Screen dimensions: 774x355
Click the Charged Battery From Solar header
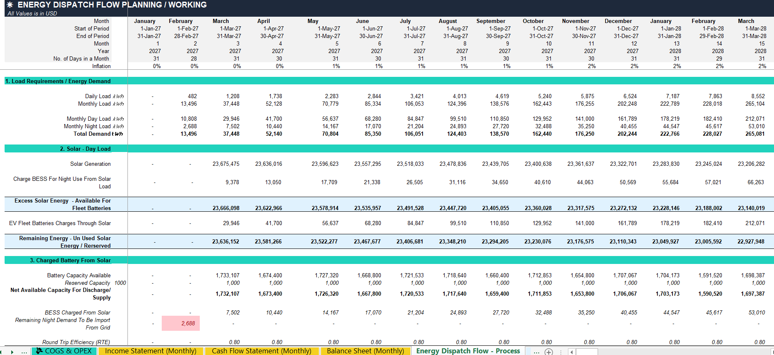pos(70,260)
